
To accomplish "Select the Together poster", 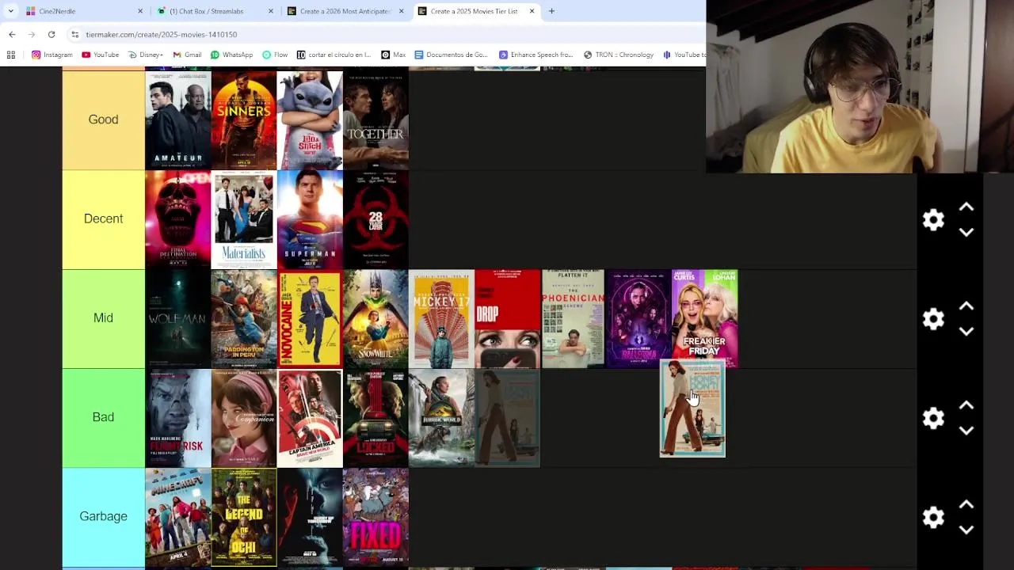I will pos(375,120).
